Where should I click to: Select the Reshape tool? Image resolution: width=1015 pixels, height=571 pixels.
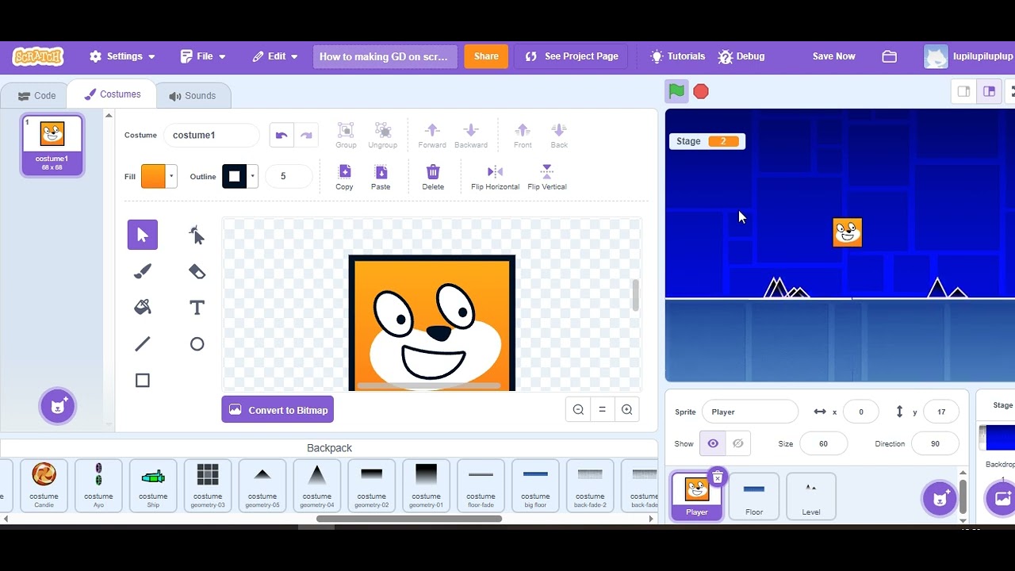[197, 235]
